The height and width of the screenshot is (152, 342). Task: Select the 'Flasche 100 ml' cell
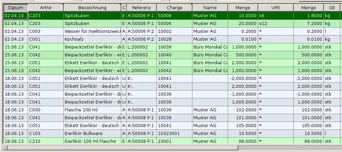click(92, 110)
